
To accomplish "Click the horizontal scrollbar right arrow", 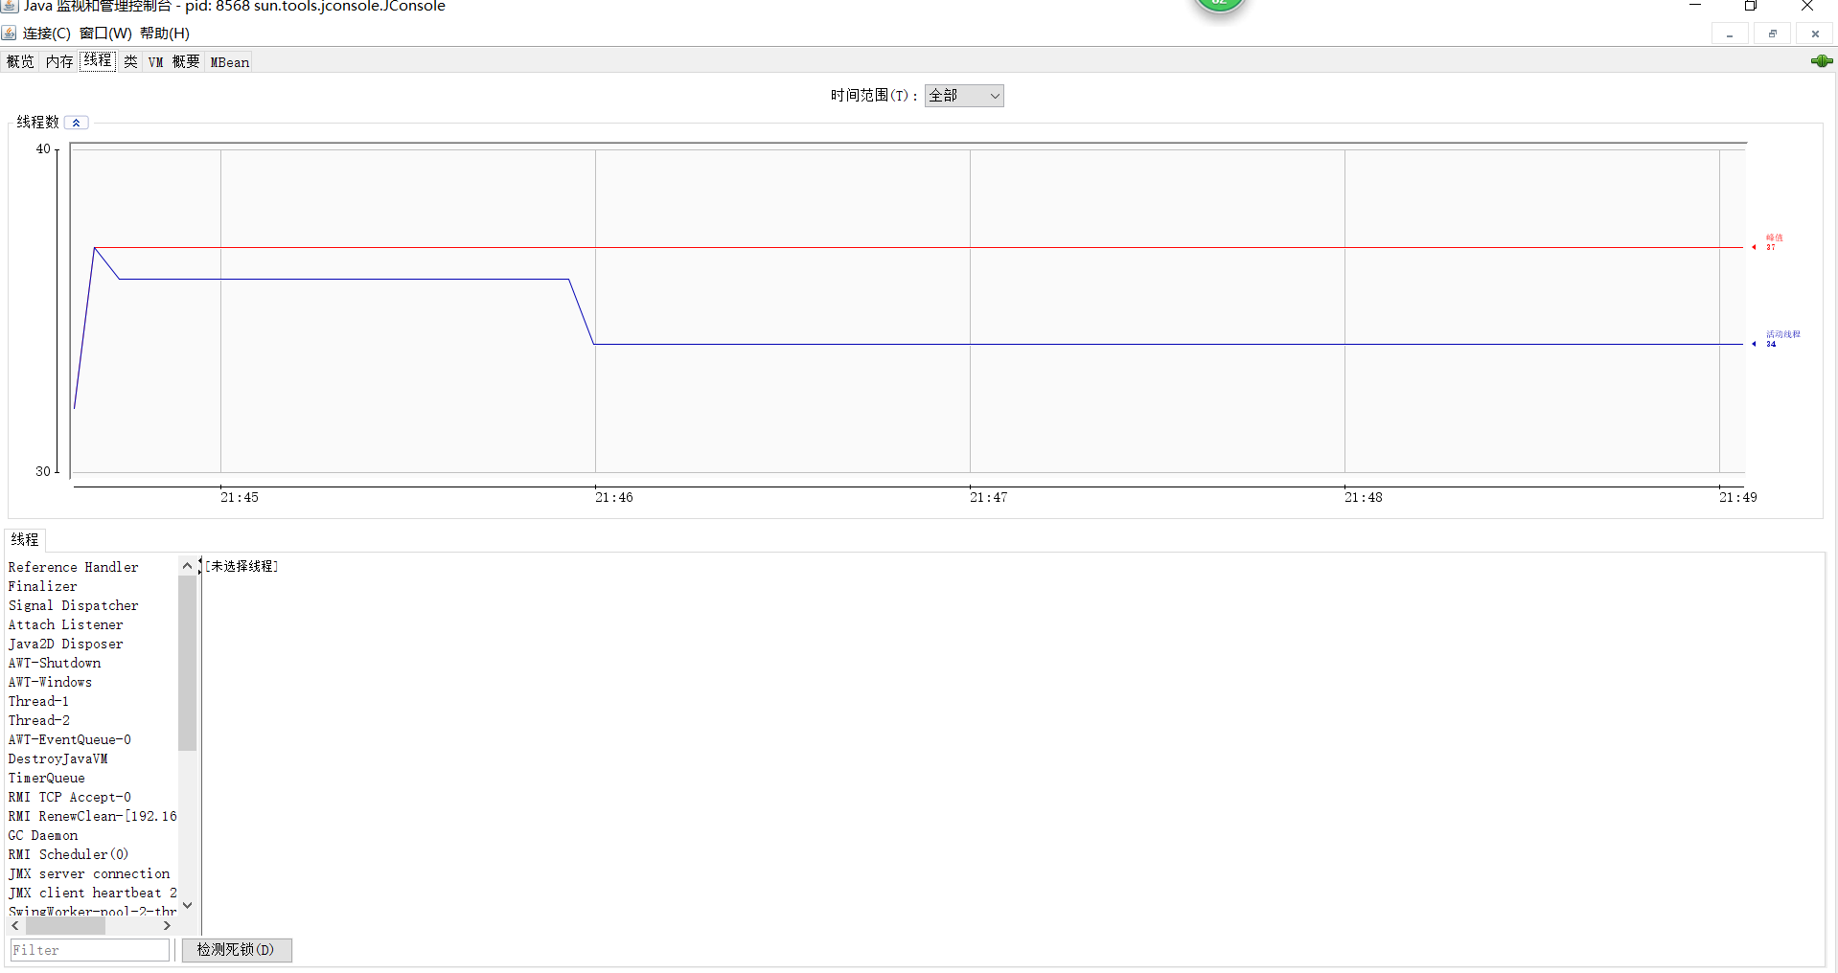I will click(x=168, y=926).
